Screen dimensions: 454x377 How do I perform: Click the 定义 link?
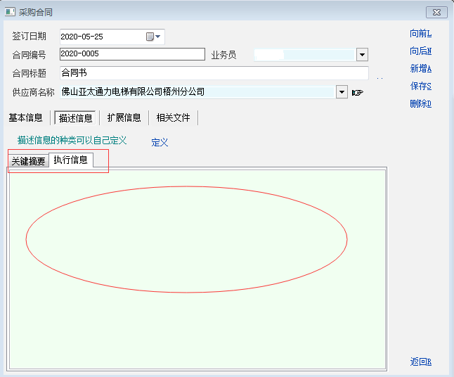160,142
